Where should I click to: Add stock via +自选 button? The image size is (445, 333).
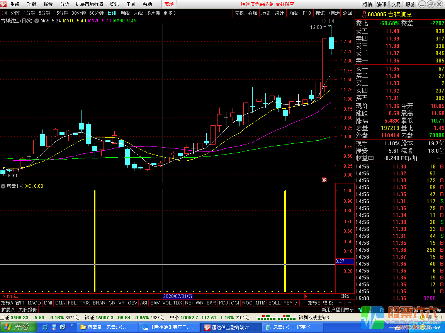334,13
